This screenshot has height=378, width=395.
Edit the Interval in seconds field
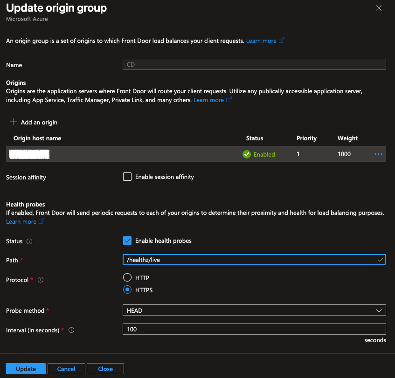(x=254, y=329)
